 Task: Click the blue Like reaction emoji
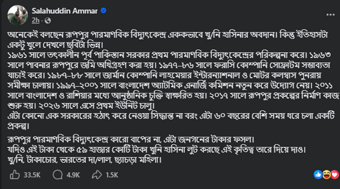coord(318,175)
